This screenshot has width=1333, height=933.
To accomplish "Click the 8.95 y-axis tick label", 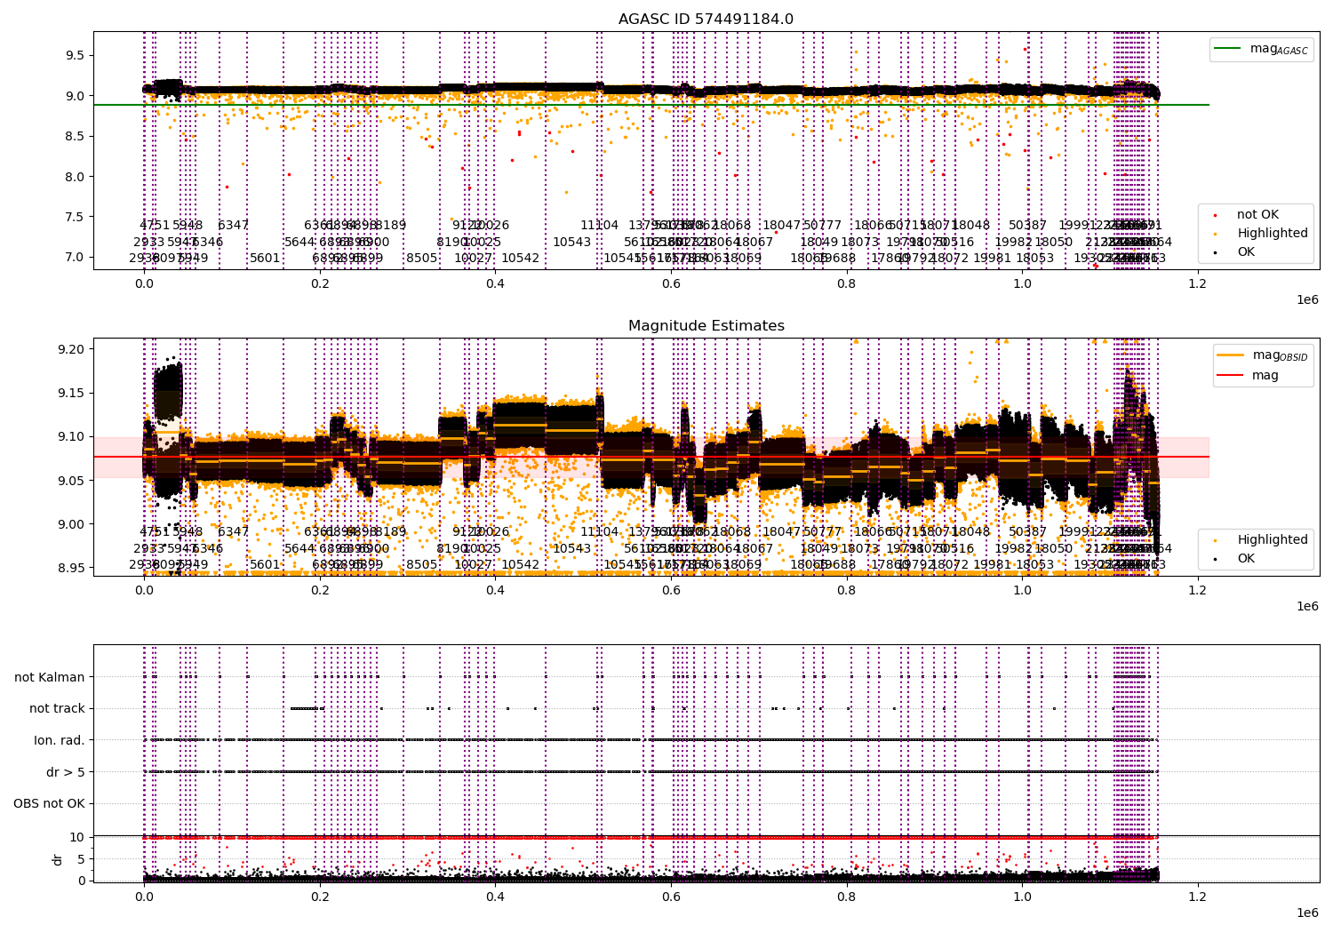I will pos(71,568).
